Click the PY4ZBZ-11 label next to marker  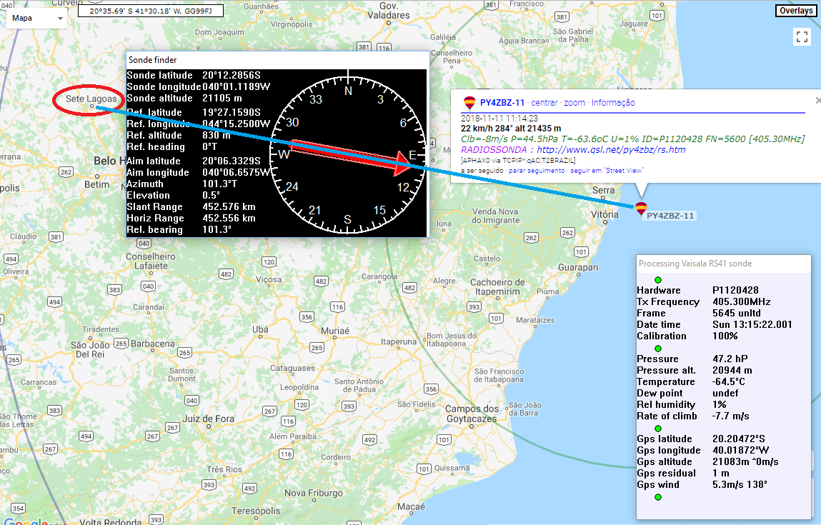point(670,216)
